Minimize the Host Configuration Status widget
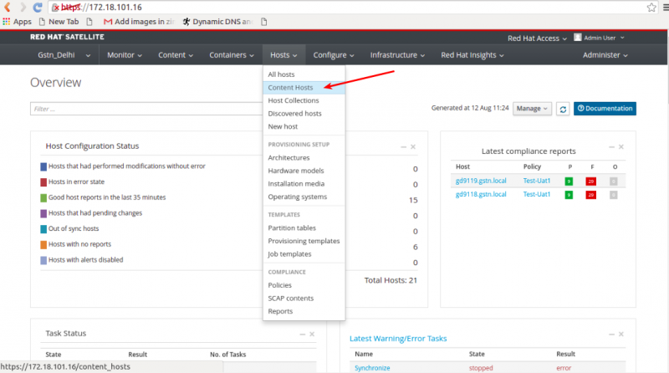Viewport: 669px width, 373px height. [403, 147]
